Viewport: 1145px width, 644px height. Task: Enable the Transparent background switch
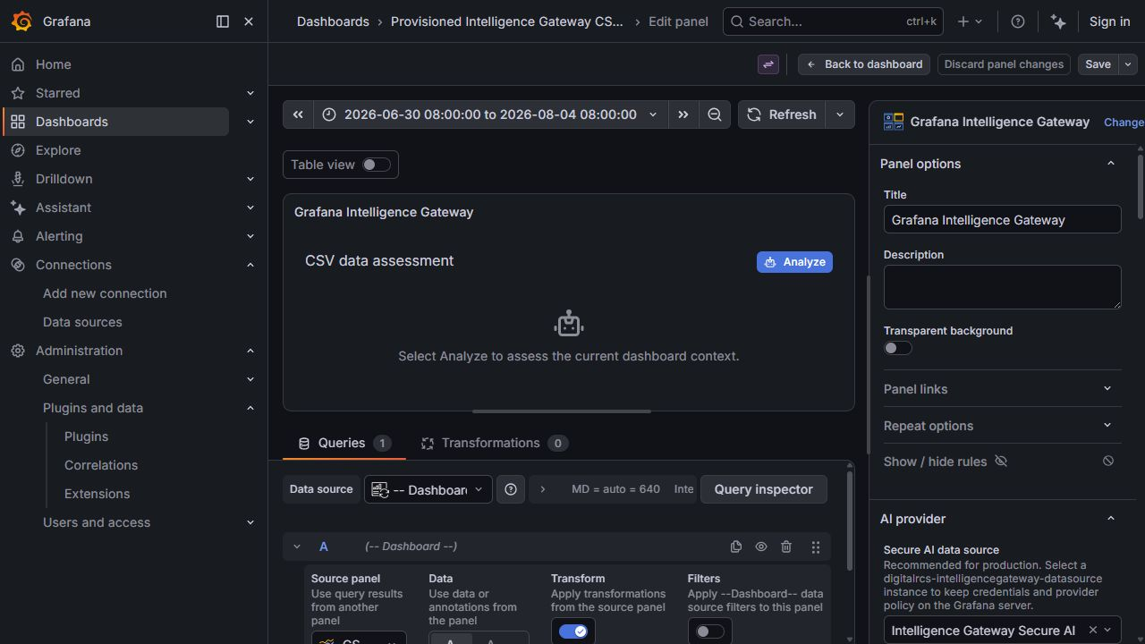click(x=898, y=348)
